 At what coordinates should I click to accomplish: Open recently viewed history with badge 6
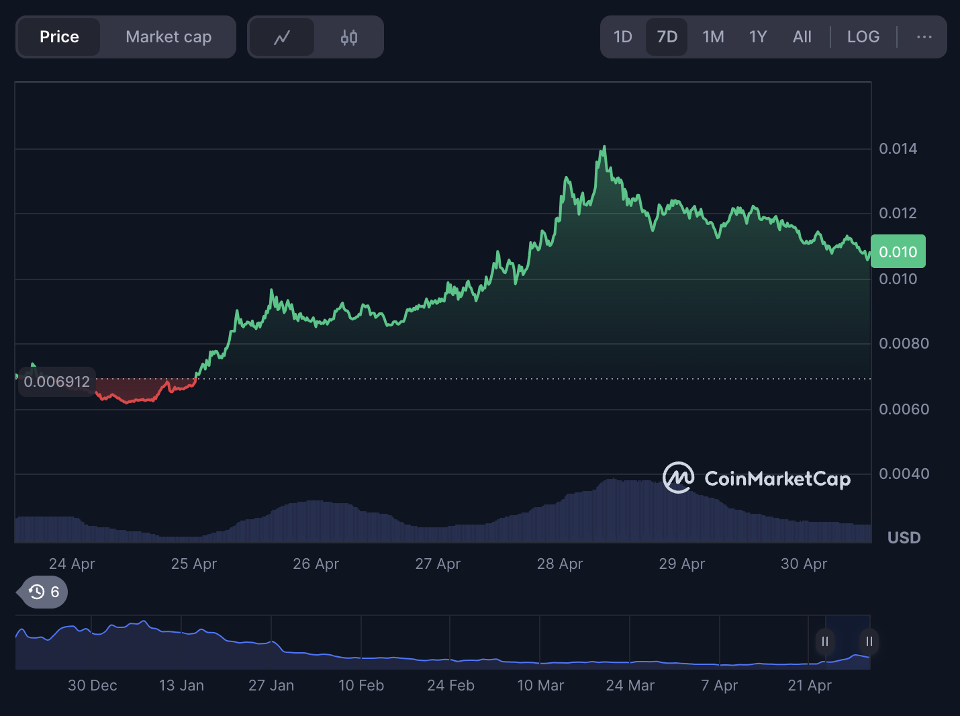click(42, 592)
